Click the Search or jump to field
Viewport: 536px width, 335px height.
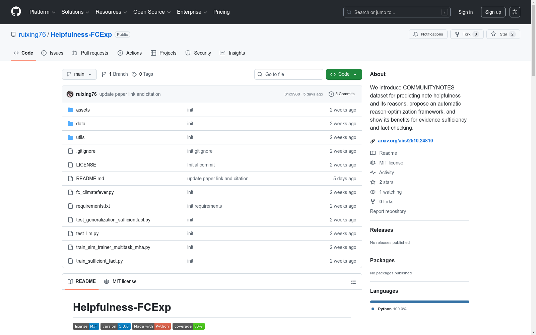[397, 12]
